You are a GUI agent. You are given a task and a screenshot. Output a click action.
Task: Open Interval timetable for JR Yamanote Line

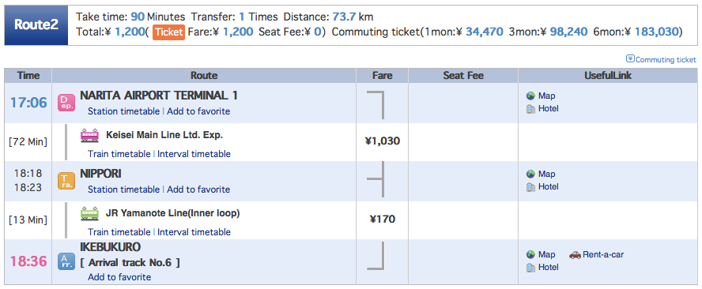point(194,232)
